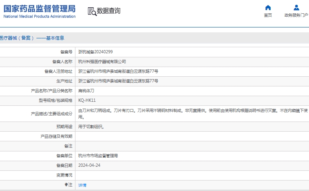Viewport: 309px width, 191px height.
Task: Open the home page icon 首页
Action: [268, 8]
